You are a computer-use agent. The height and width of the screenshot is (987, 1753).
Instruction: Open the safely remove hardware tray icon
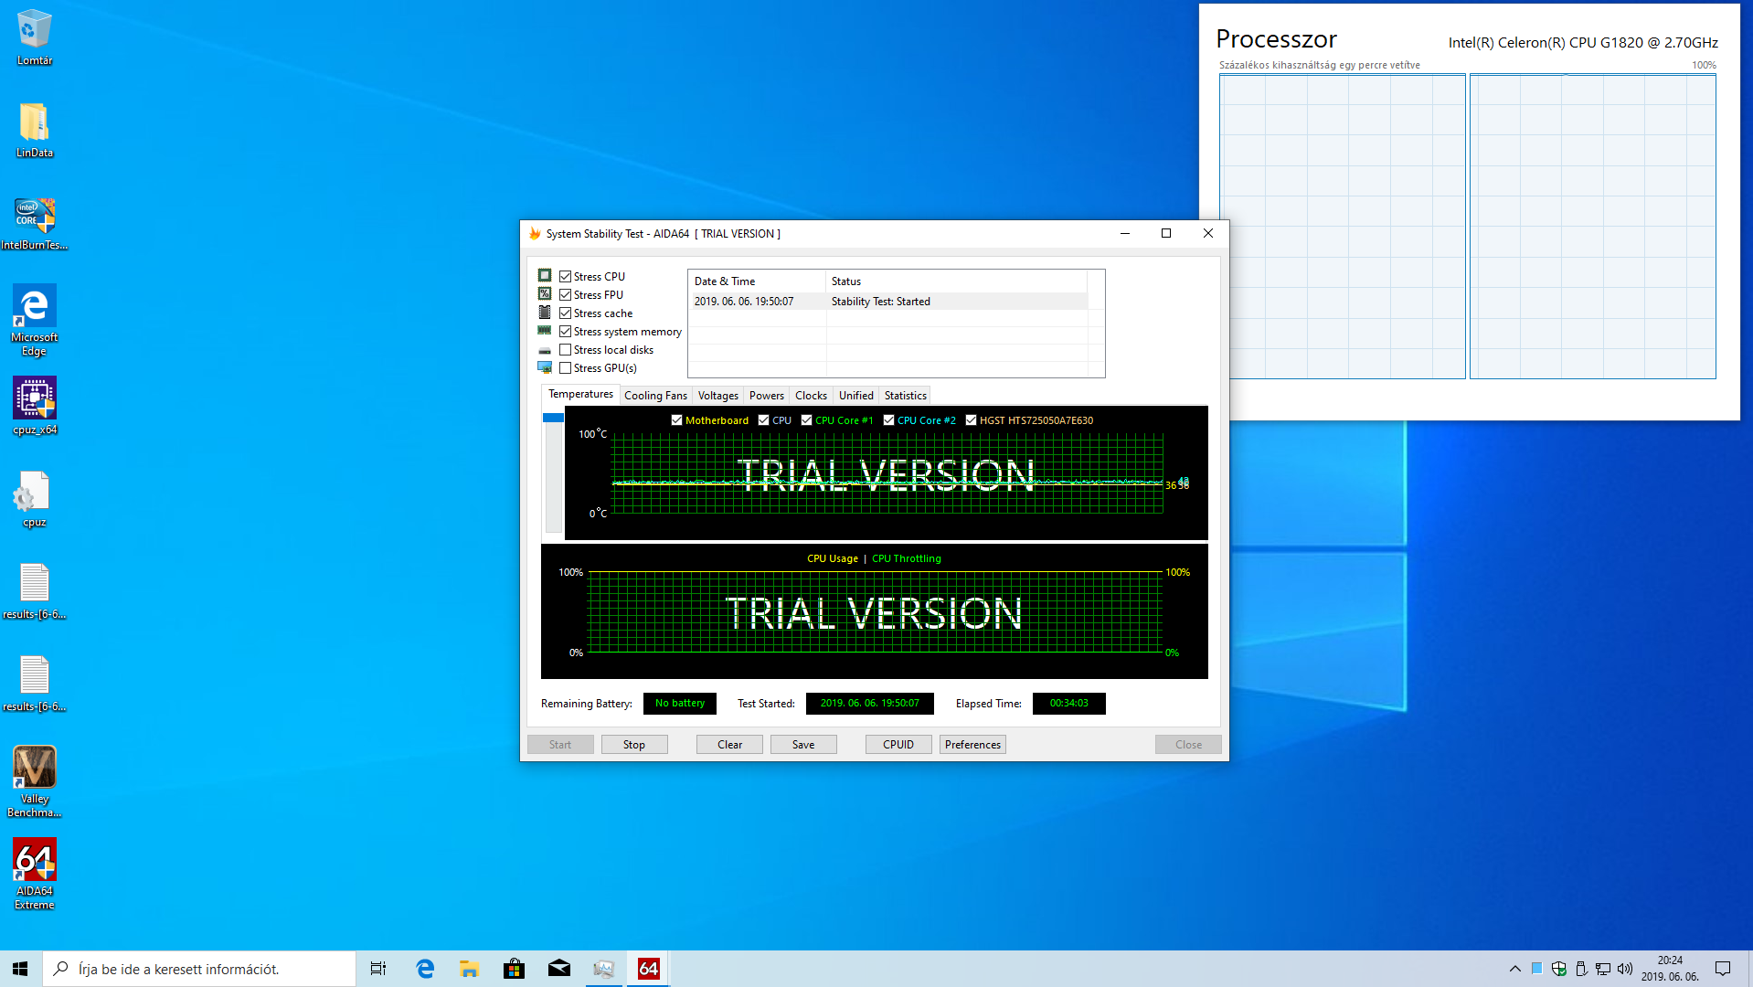pos(1581,969)
